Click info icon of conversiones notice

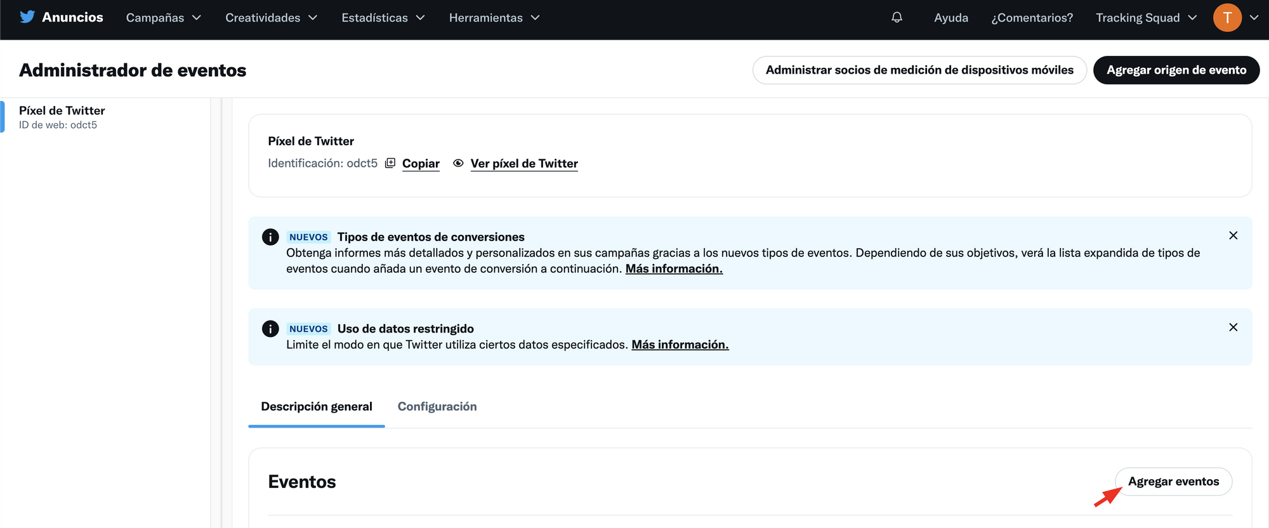pos(270,237)
